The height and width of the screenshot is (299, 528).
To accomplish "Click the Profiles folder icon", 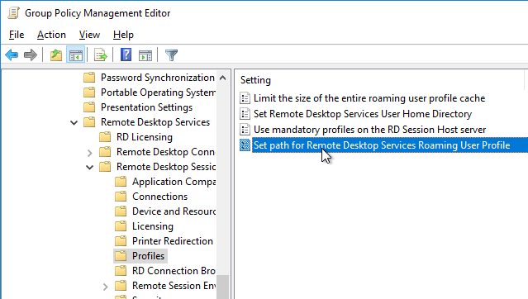I will tap(121, 256).
